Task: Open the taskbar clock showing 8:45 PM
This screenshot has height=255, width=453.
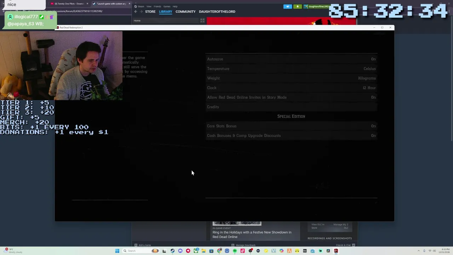Action: (443, 251)
